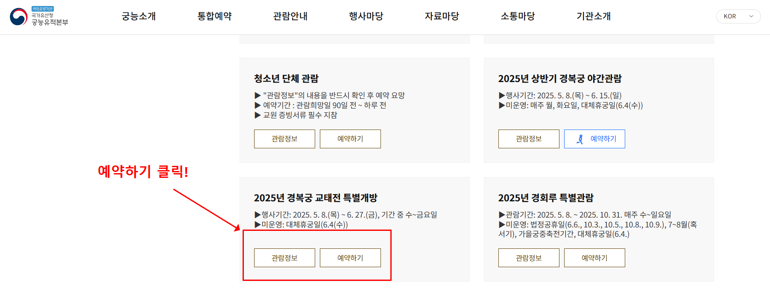The height and width of the screenshot is (289, 770).
Task: Click 예약하기 for 경복궁 야간관람
Action: tap(594, 139)
